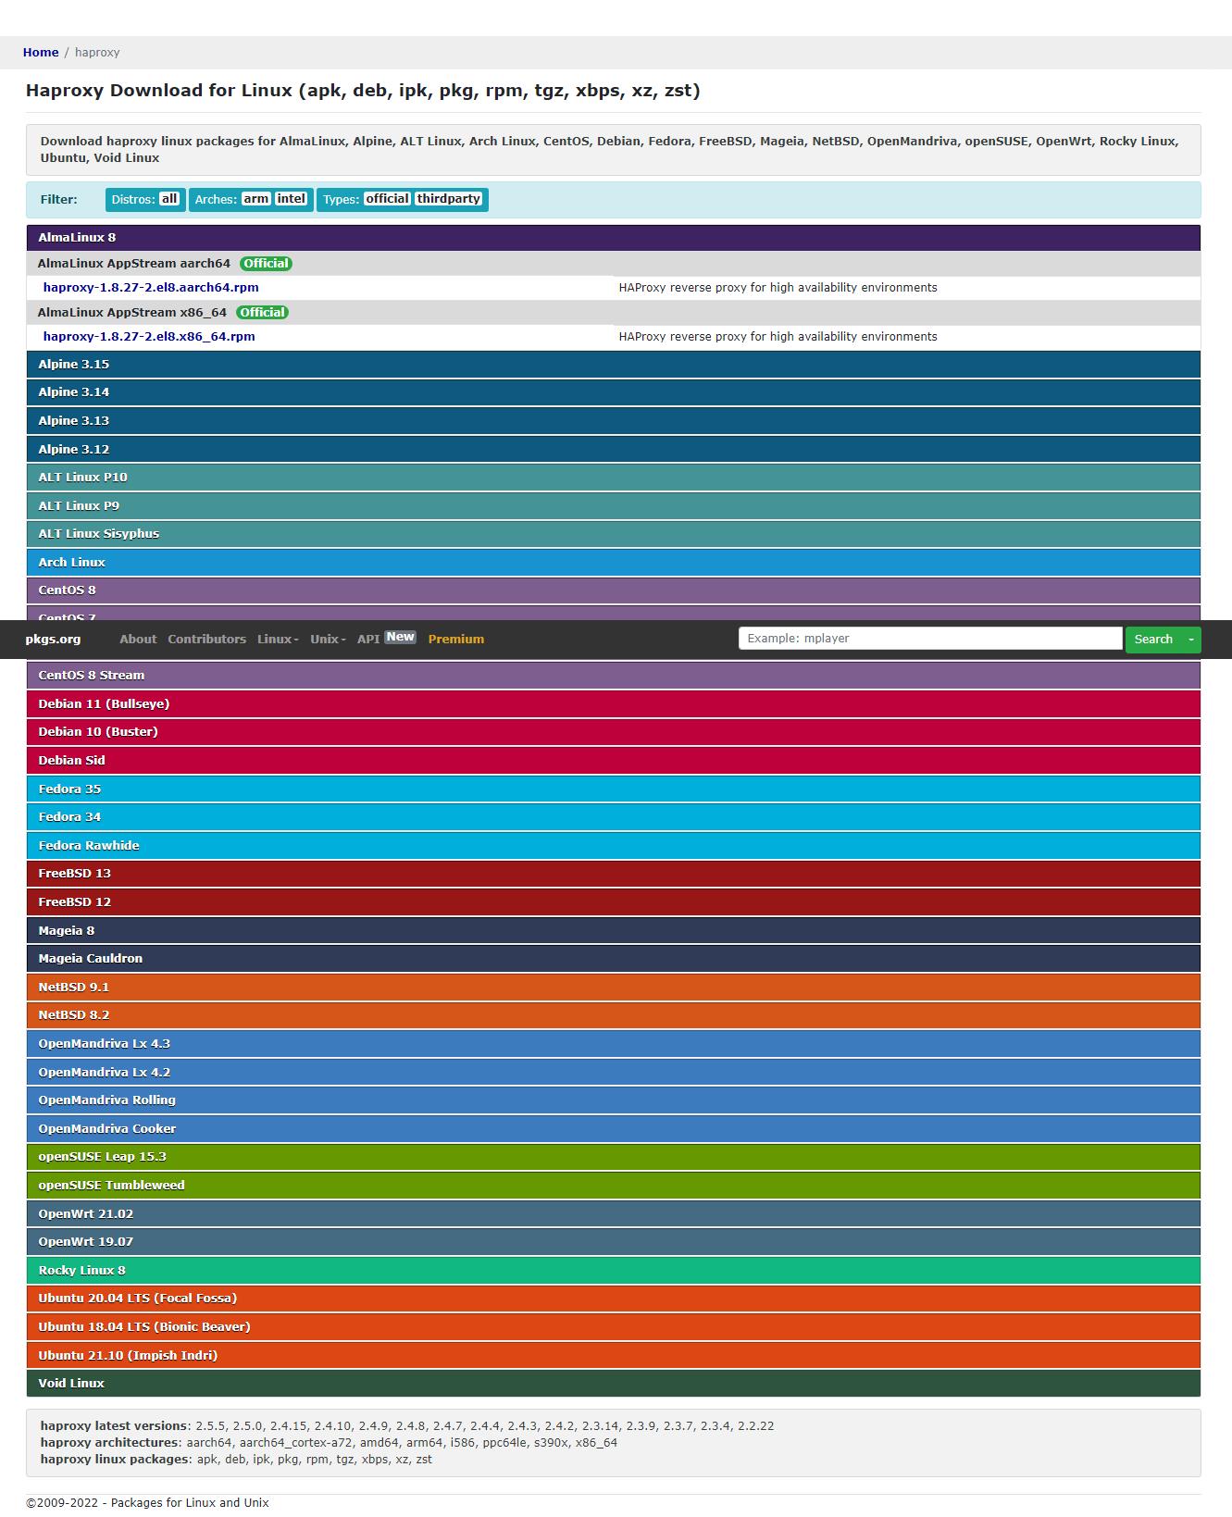Expand the Debian 10 (Buster) section

614,732
